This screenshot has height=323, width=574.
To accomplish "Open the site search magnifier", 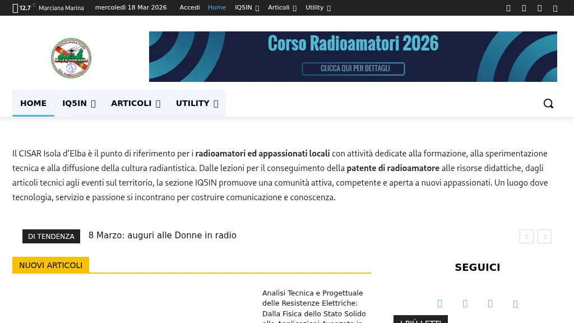I will point(548,103).
